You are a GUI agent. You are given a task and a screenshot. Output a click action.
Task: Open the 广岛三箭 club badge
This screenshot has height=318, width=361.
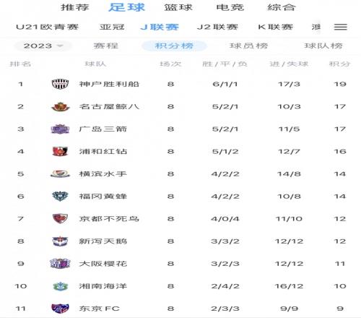[60, 129]
